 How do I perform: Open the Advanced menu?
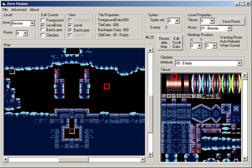tap(19, 10)
